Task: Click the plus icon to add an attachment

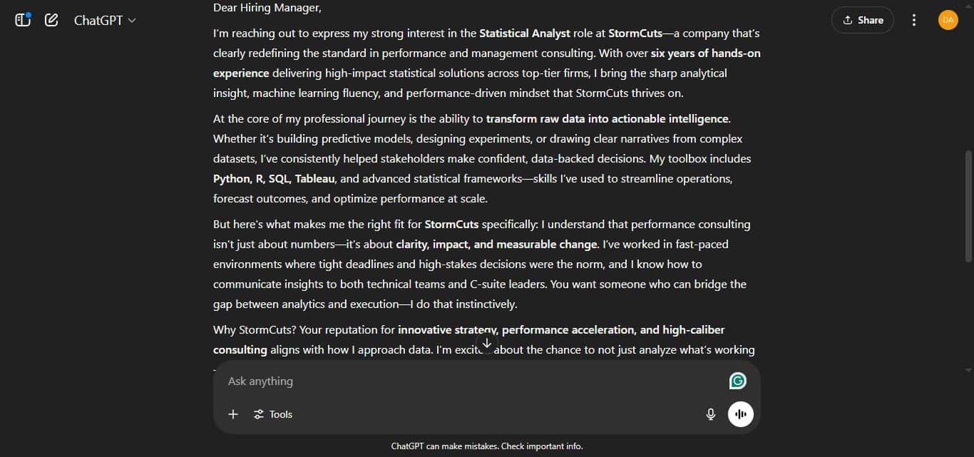Action: pos(232,414)
